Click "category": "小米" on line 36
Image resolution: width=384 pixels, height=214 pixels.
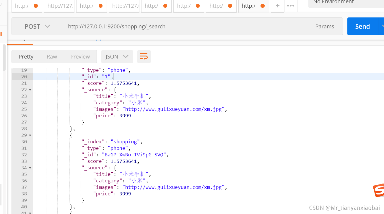tap(121, 181)
